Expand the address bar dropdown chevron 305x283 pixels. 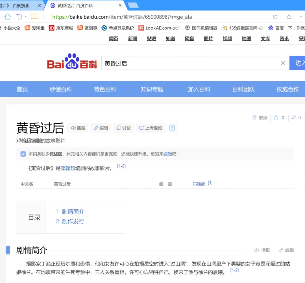pyautogui.click(x=301, y=17)
